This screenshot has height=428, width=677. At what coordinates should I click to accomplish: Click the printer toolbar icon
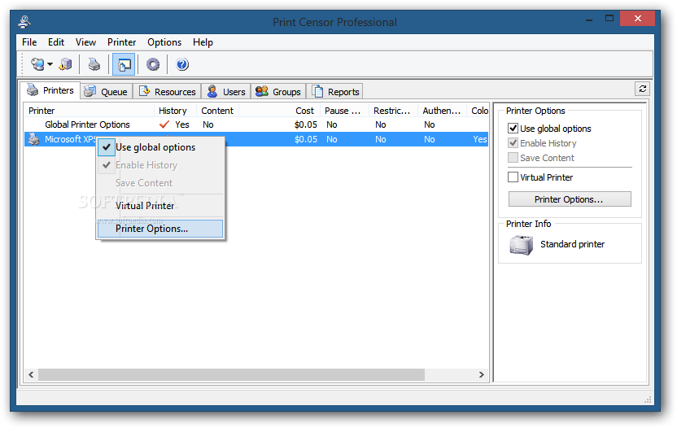point(94,64)
